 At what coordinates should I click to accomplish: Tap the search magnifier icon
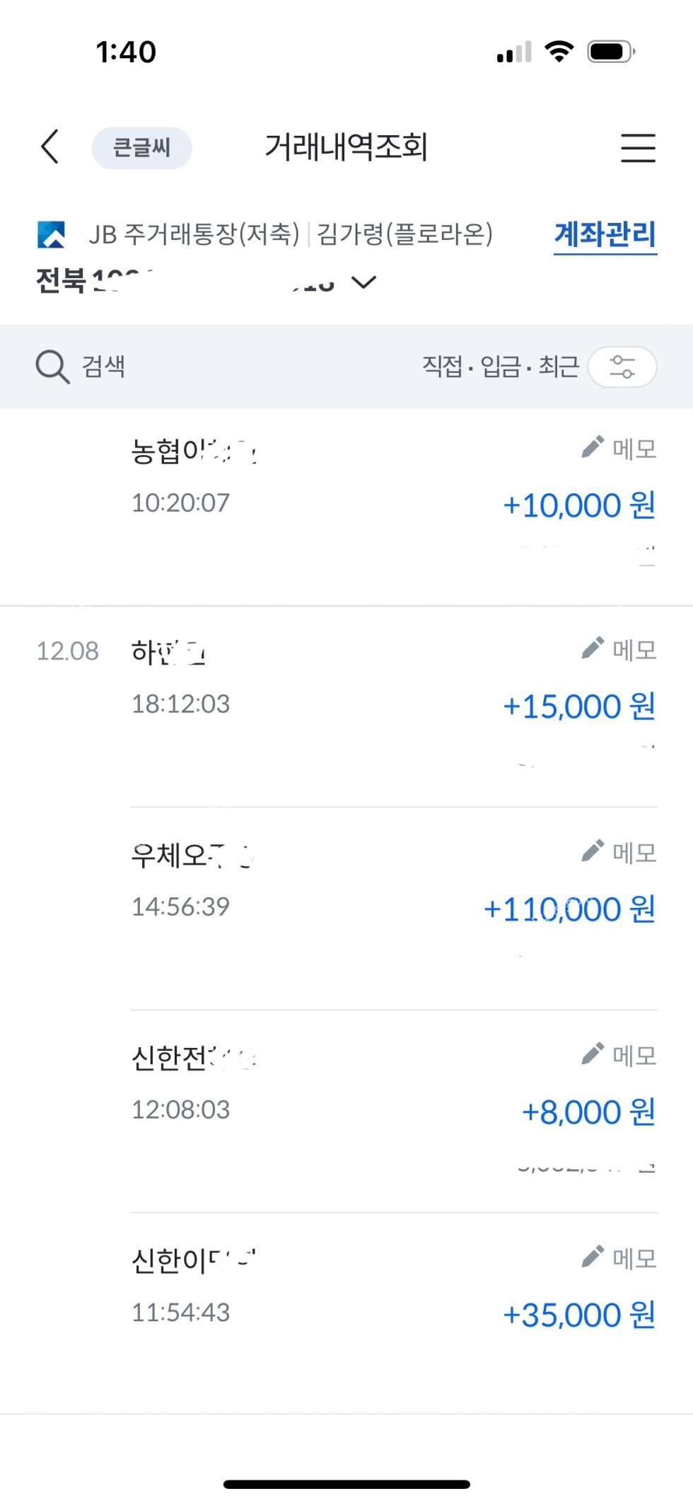(52, 367)
